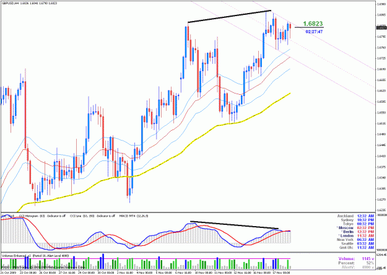Click the green 1.6823 price label
This screenshot has height=275, width=387.
point(313,24)
